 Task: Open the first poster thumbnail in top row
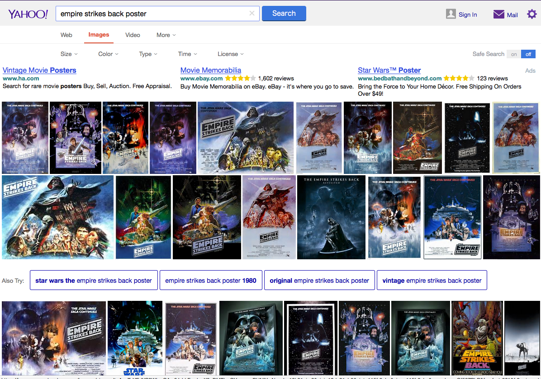coord(25,137)
